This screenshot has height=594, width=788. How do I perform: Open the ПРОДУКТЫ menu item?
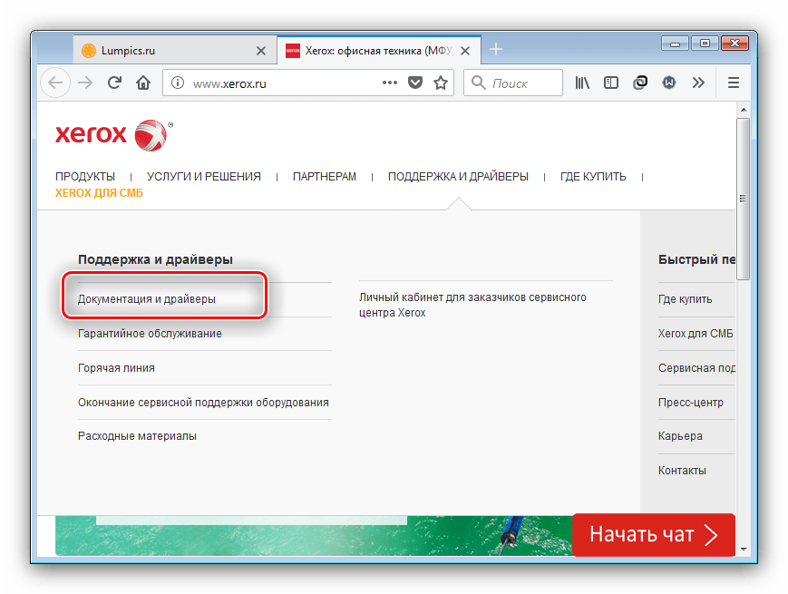[x=85, y=177]
